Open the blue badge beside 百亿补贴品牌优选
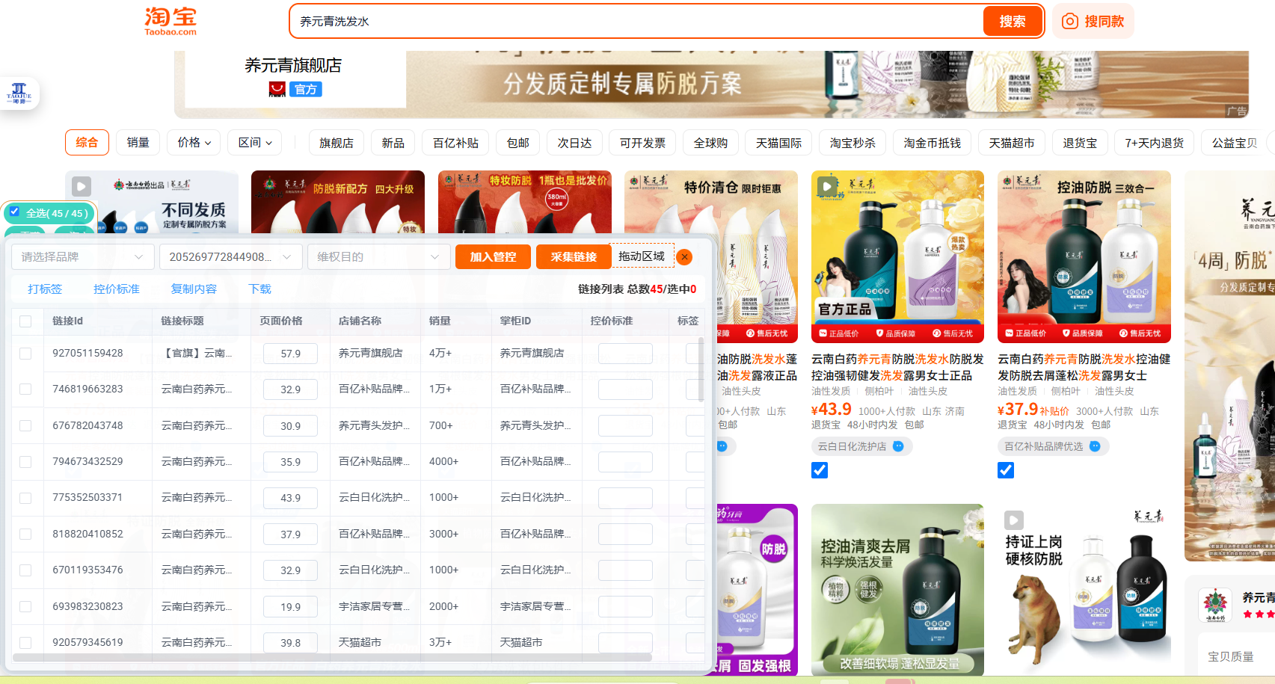Image resolution: width=1275 pixels, height=684 pixels. coord(1095,446)
